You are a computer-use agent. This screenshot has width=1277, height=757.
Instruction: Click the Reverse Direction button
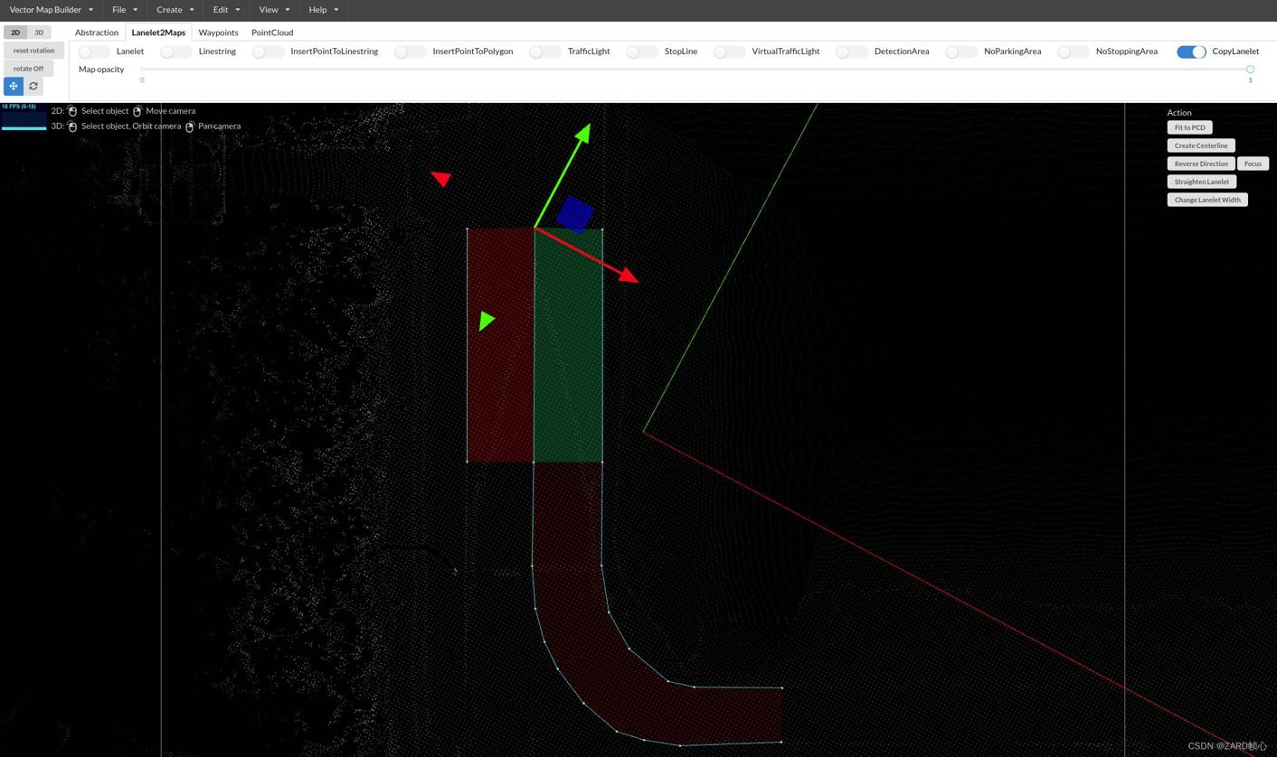pos(1200,164)
